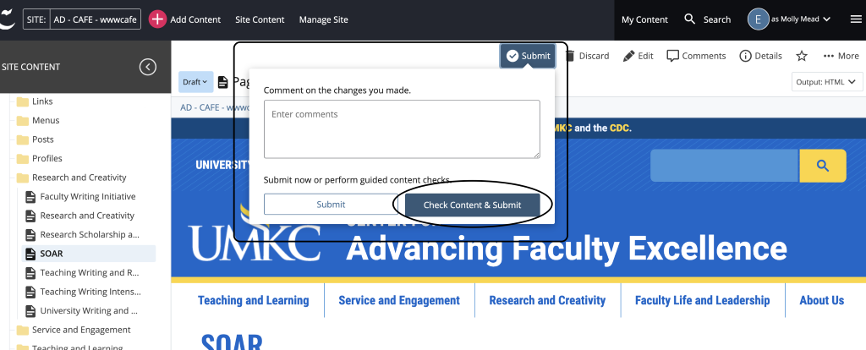Viewport: 866px width, 350px height.
Task: Click the Links folder icon
Action: point(23,101)
